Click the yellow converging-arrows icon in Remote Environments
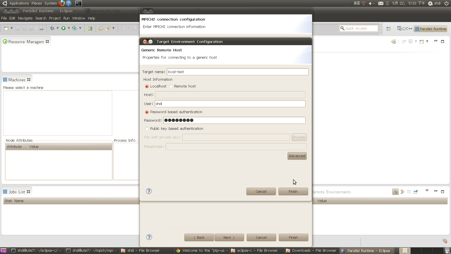The image size is (451, 254). [402, 192]
